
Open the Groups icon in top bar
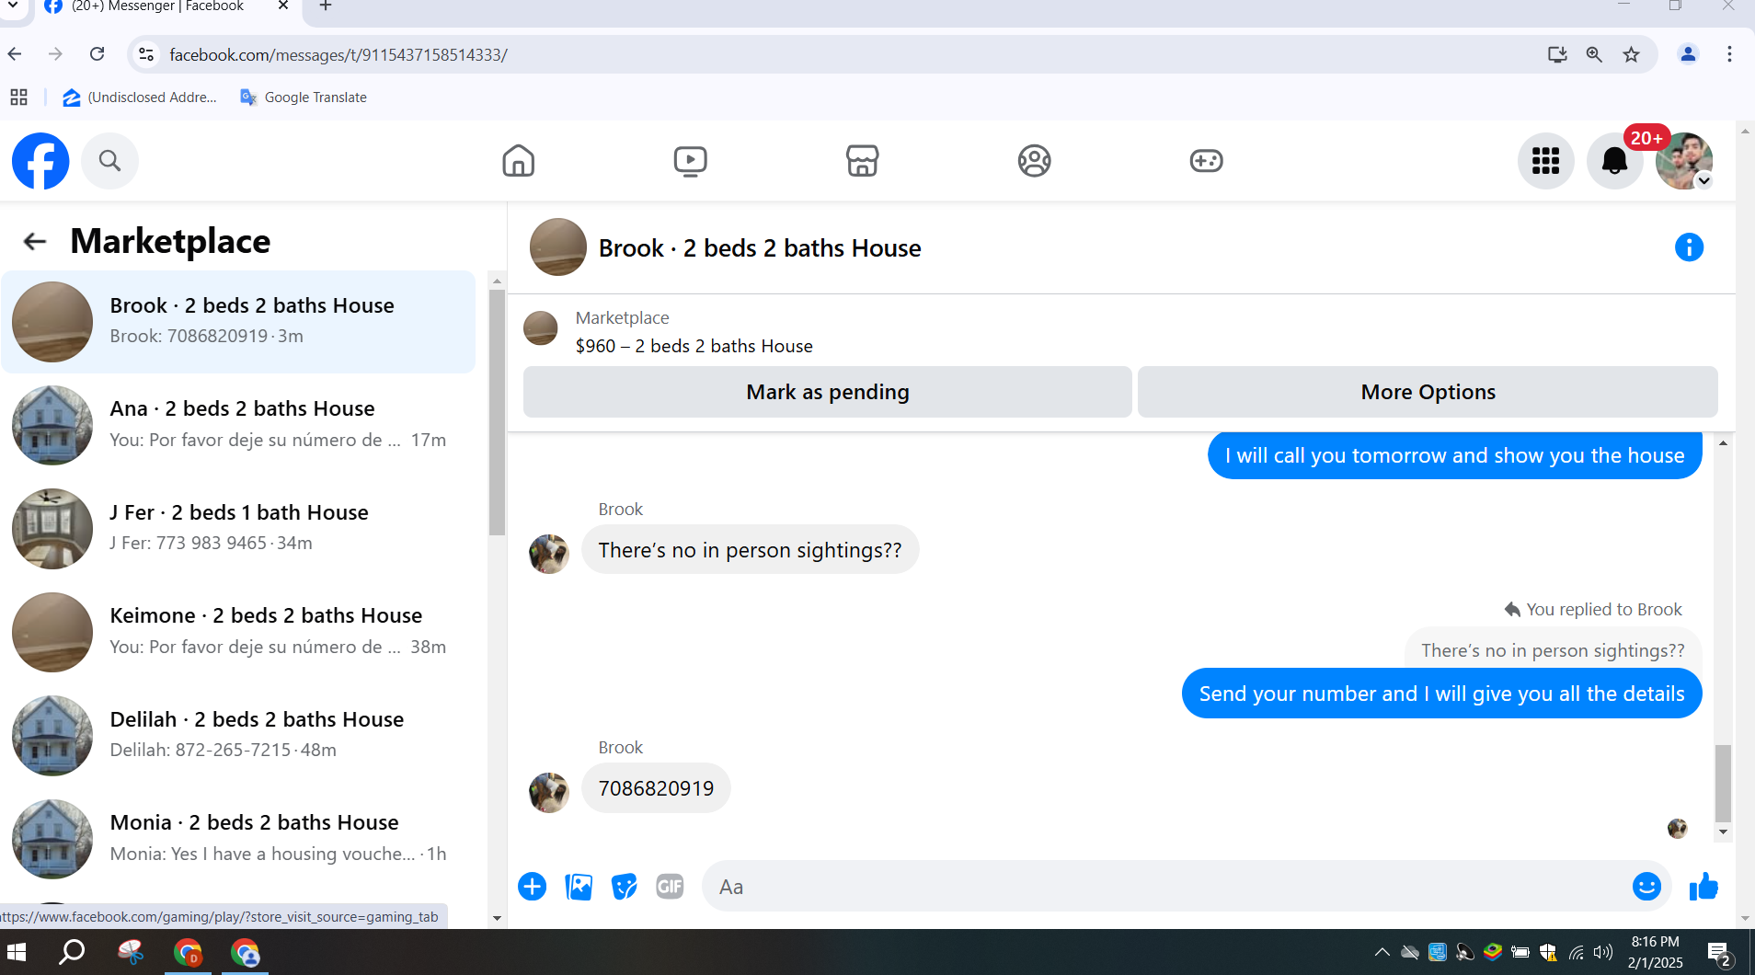pos(1034,161)
